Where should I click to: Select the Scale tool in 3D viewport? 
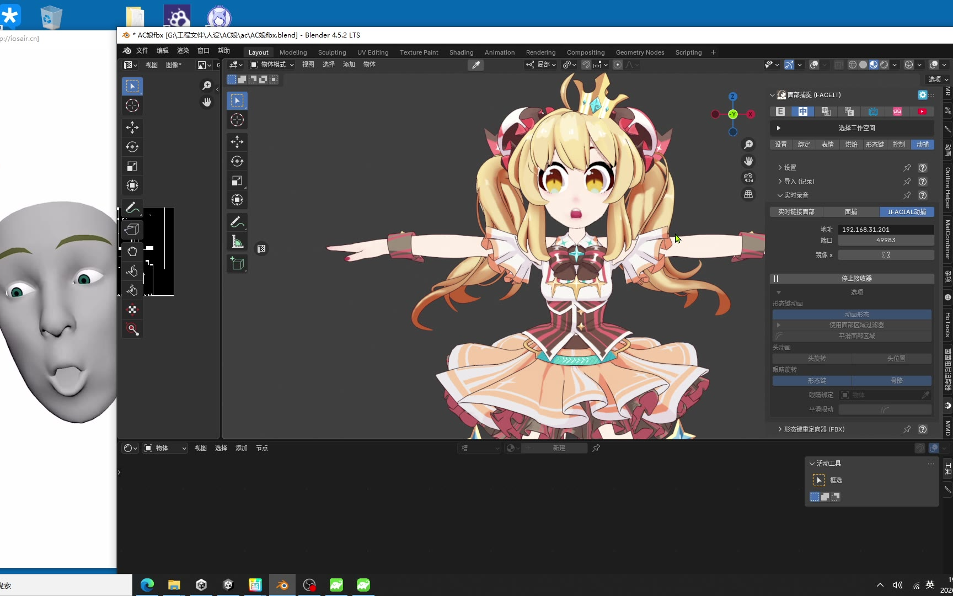[237, 180]
